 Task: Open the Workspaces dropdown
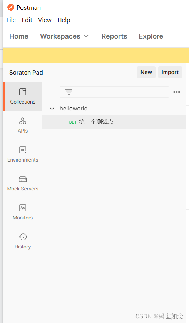[64, 36]
